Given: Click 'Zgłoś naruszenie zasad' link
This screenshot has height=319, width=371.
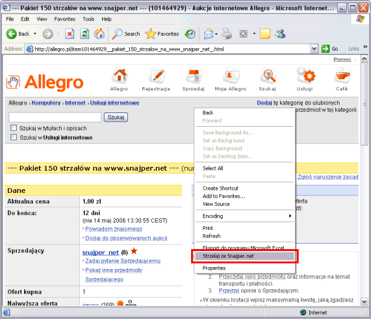Looking at the screenshot, I should (x=328, y=177).
